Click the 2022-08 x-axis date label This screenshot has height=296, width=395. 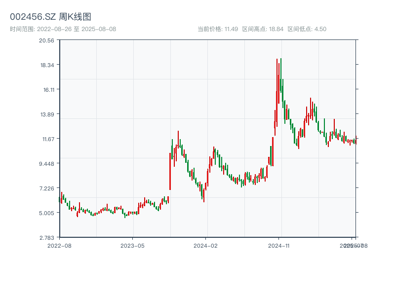pos(59,245)
